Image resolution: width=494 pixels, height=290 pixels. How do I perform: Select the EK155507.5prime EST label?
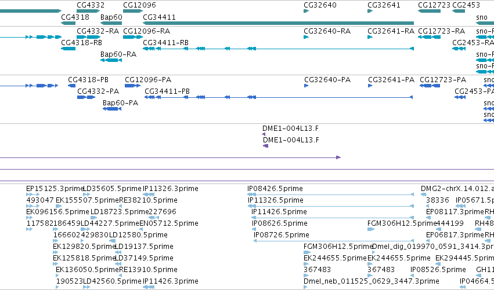coord(87,200)
